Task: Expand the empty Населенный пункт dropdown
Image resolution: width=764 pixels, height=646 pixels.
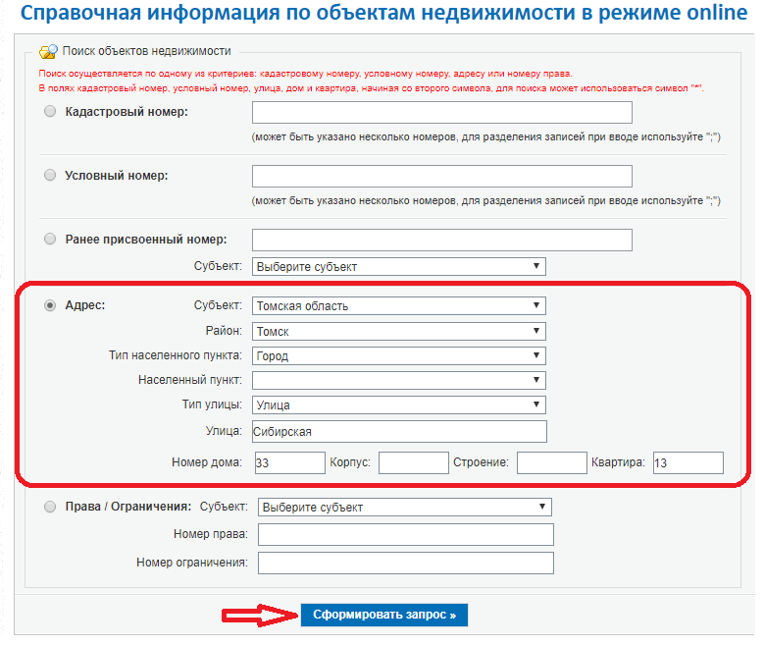Action: pos(398,380)
